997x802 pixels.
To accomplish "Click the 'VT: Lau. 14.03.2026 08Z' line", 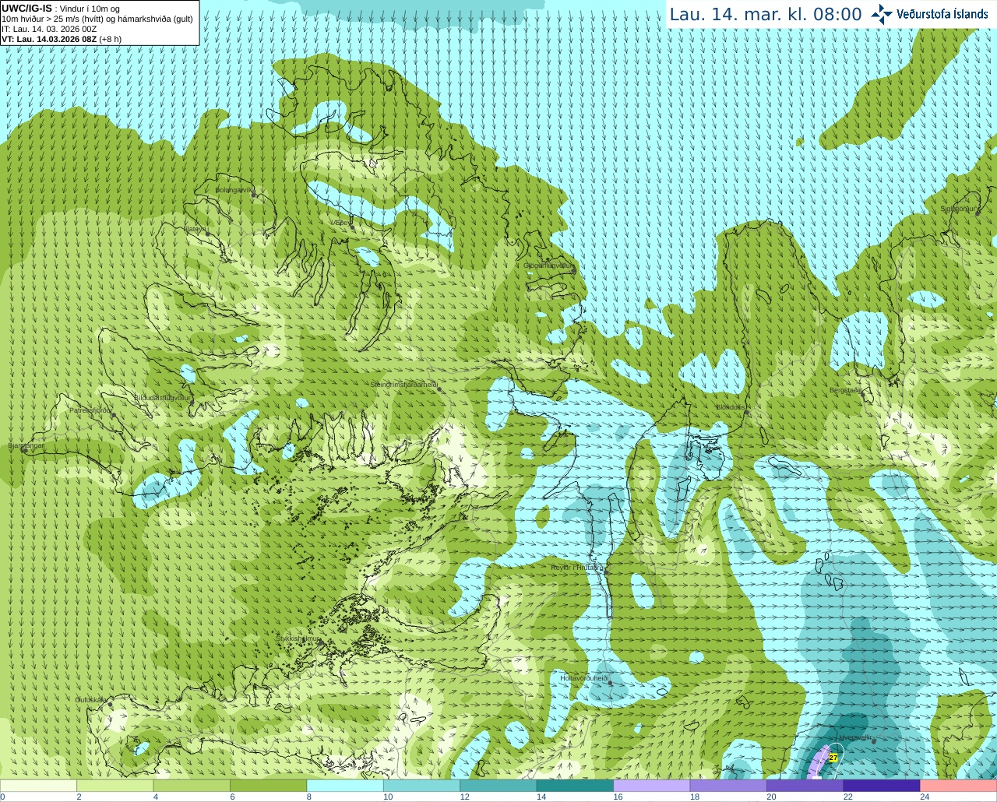I will tap(50, 39).
